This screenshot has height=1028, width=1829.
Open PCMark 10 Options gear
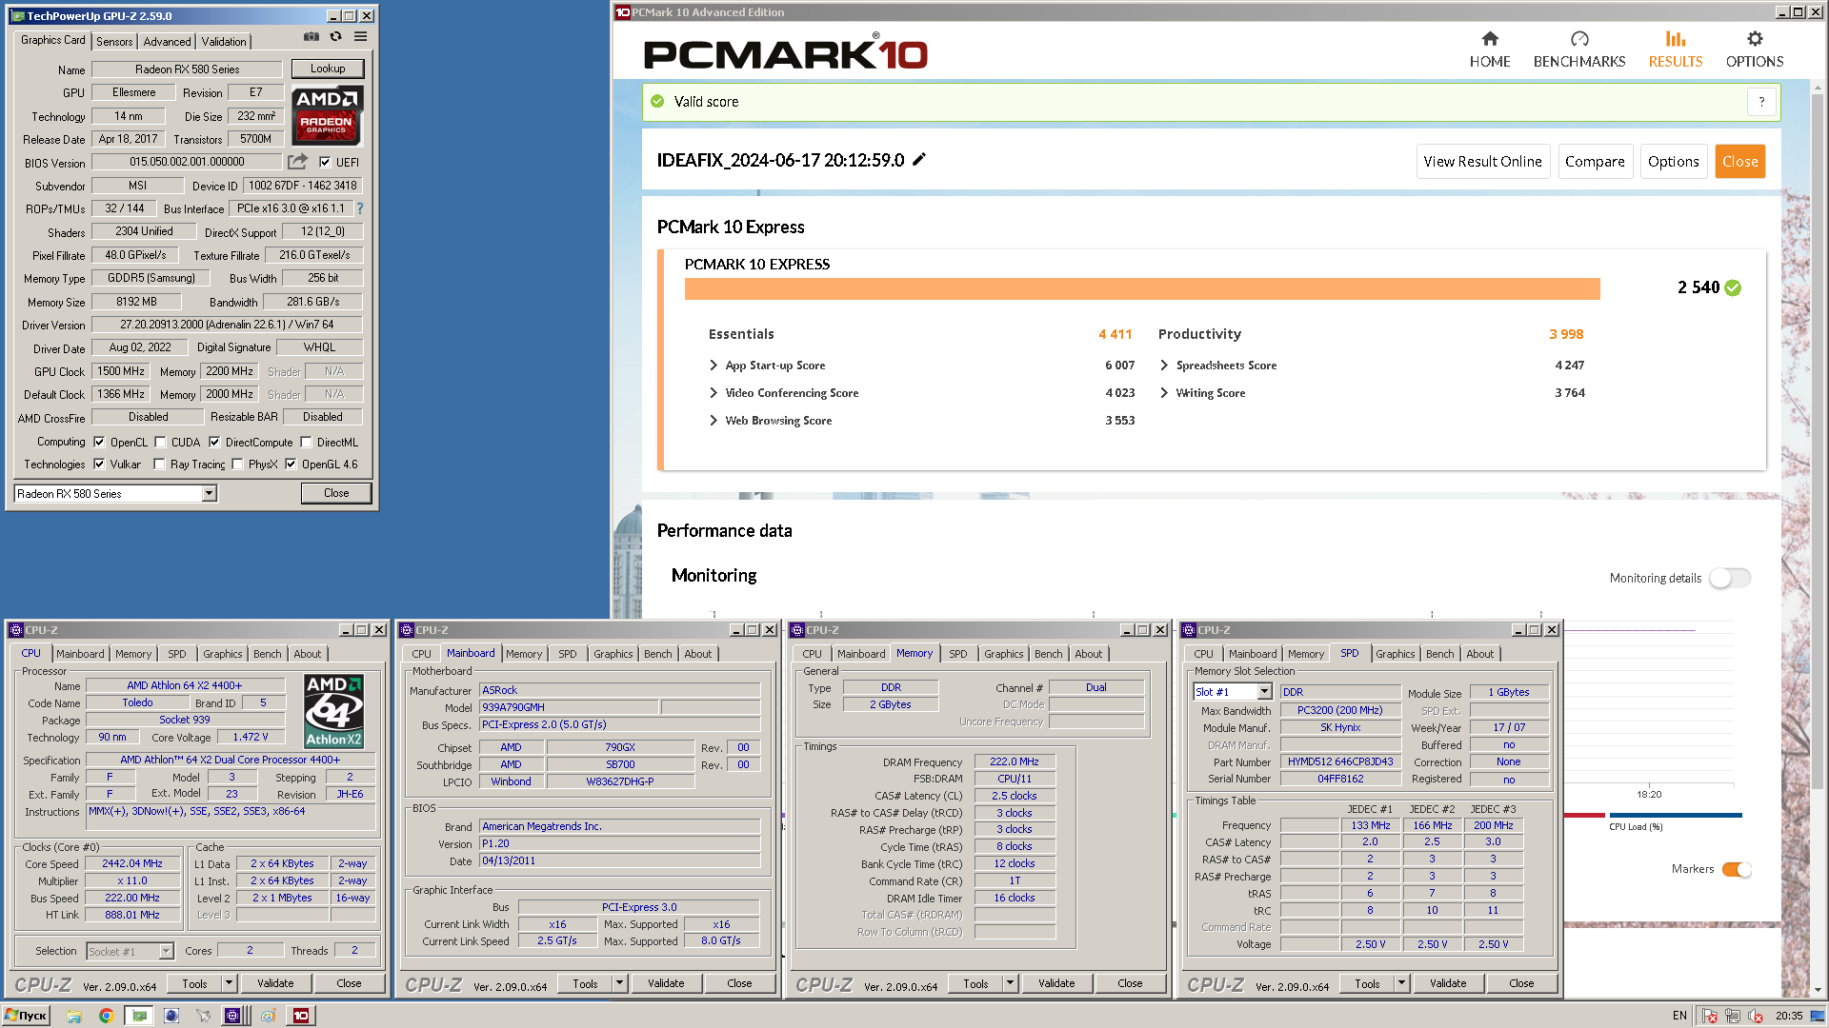click(1755, 49)
